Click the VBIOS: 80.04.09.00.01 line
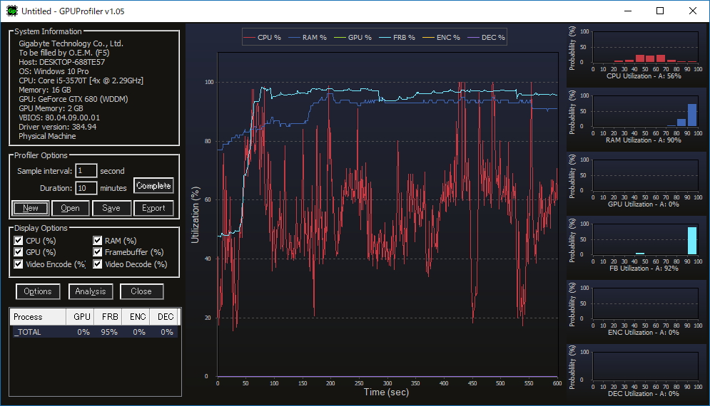 (x=59, y=118)
